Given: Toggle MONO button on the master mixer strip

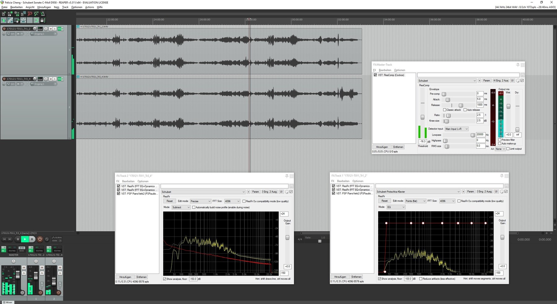Looking at the screenshot, I should pyautogui.click(x=22, y=249).
